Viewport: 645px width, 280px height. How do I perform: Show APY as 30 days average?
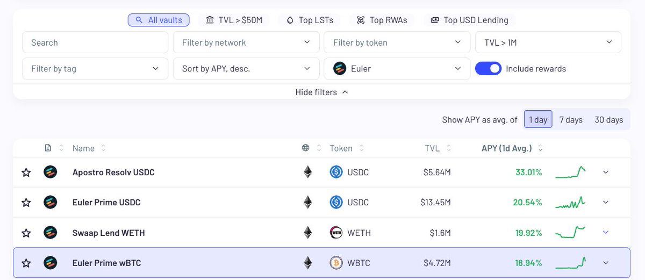(x=608, y=119)
